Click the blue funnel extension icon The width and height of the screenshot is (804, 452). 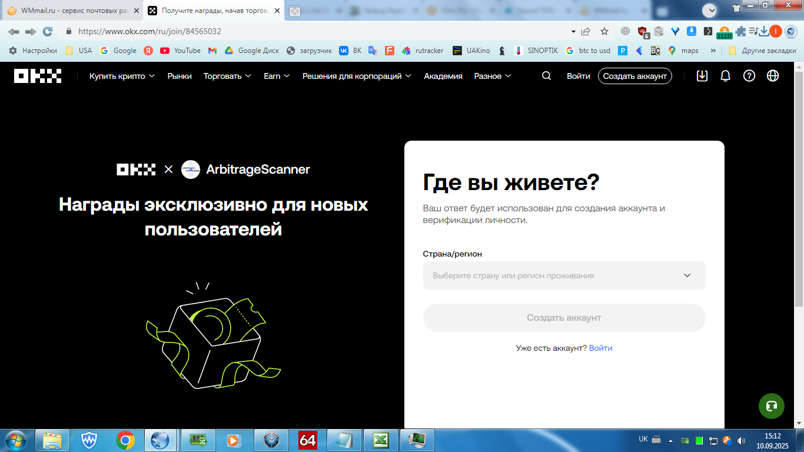click(675, 31)
